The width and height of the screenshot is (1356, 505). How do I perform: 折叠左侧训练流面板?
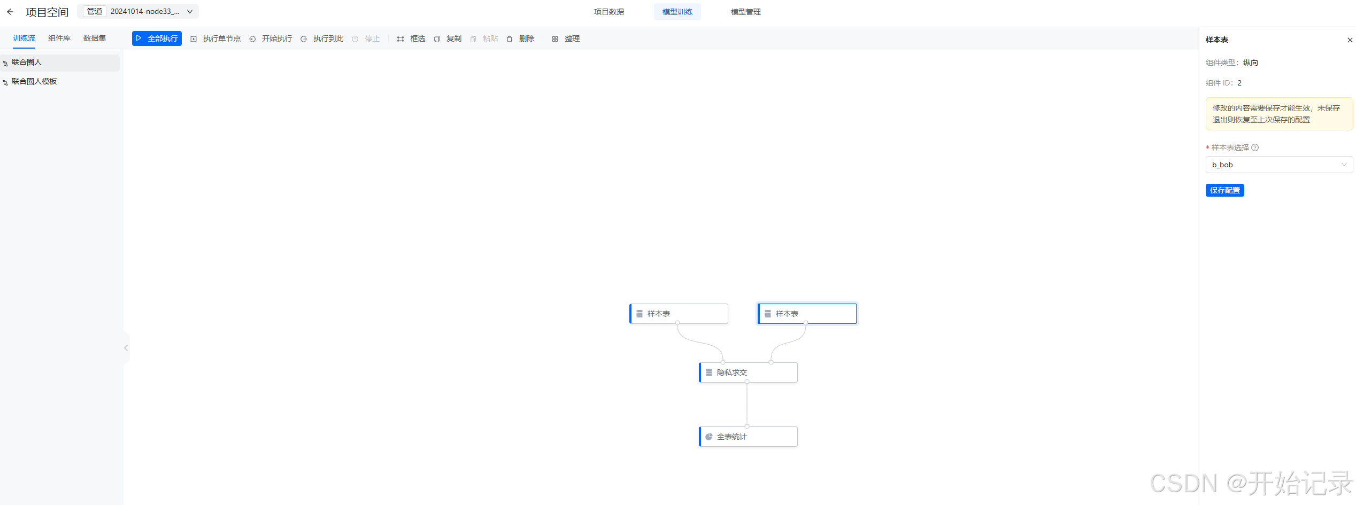[126, 347]
